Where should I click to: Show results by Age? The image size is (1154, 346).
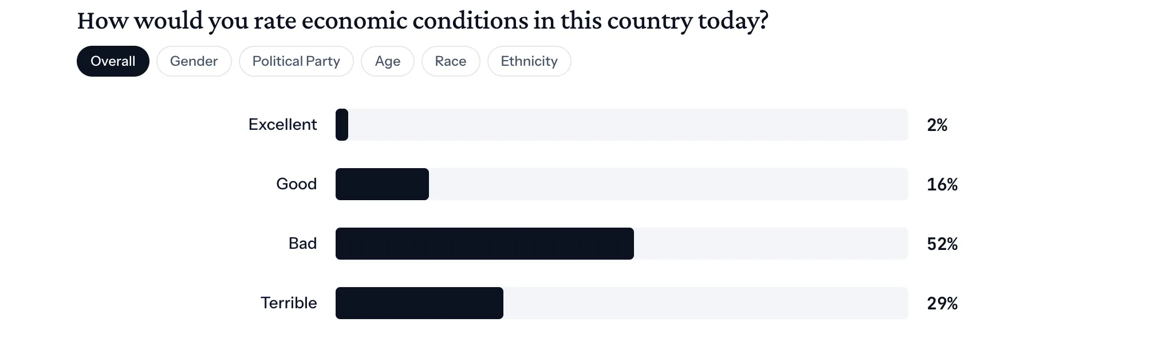388,61
